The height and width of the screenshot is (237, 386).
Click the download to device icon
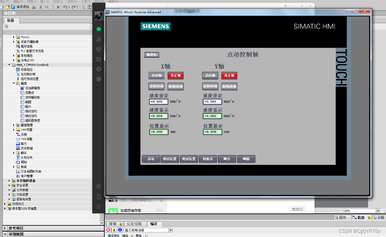coord(90,7)
